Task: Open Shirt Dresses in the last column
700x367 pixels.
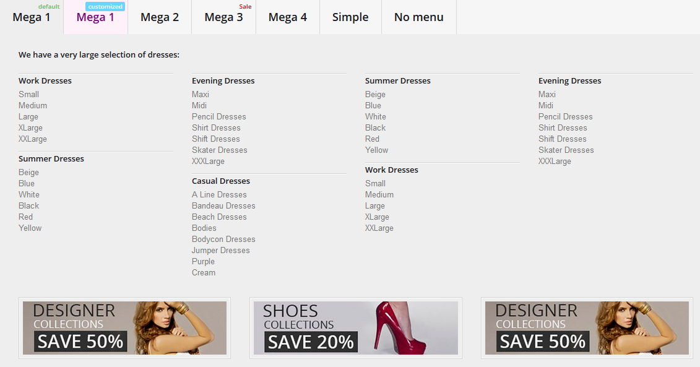Action: coord(563,127)
